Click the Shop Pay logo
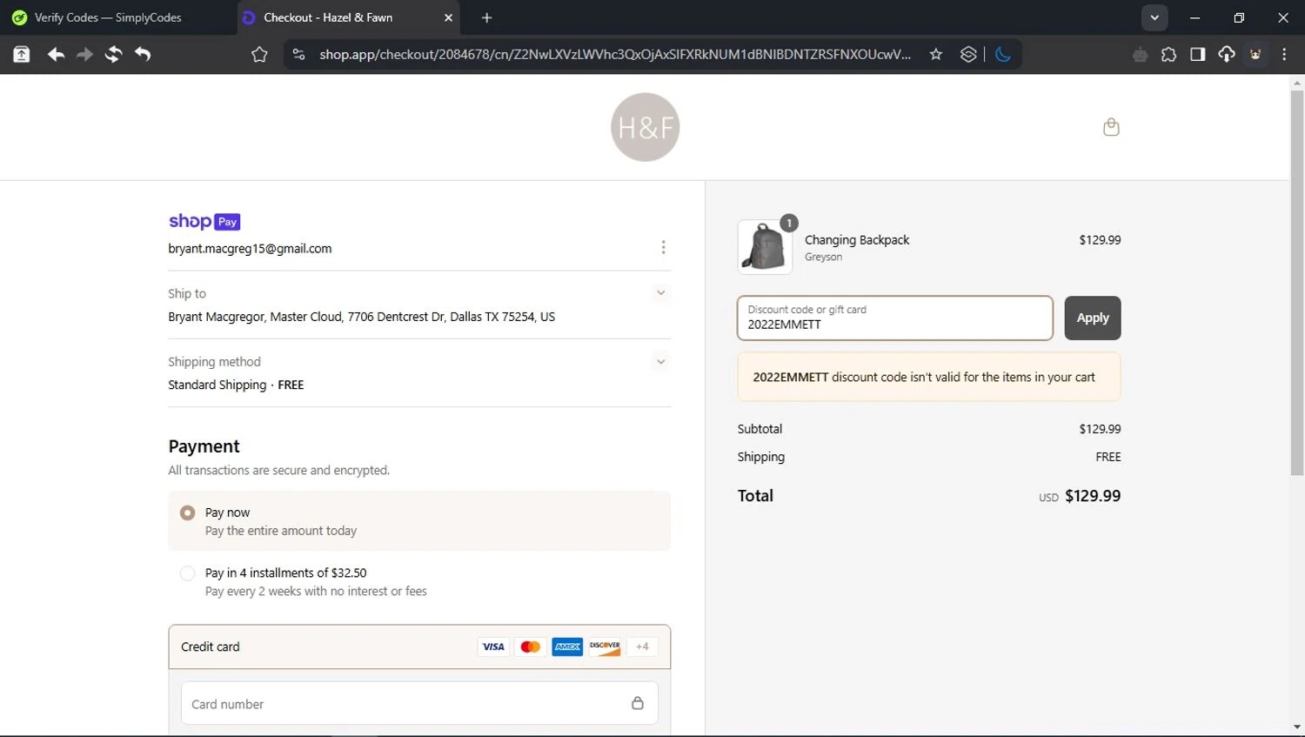The width and height of the screenshot is (1305, 737). [204, 222]
